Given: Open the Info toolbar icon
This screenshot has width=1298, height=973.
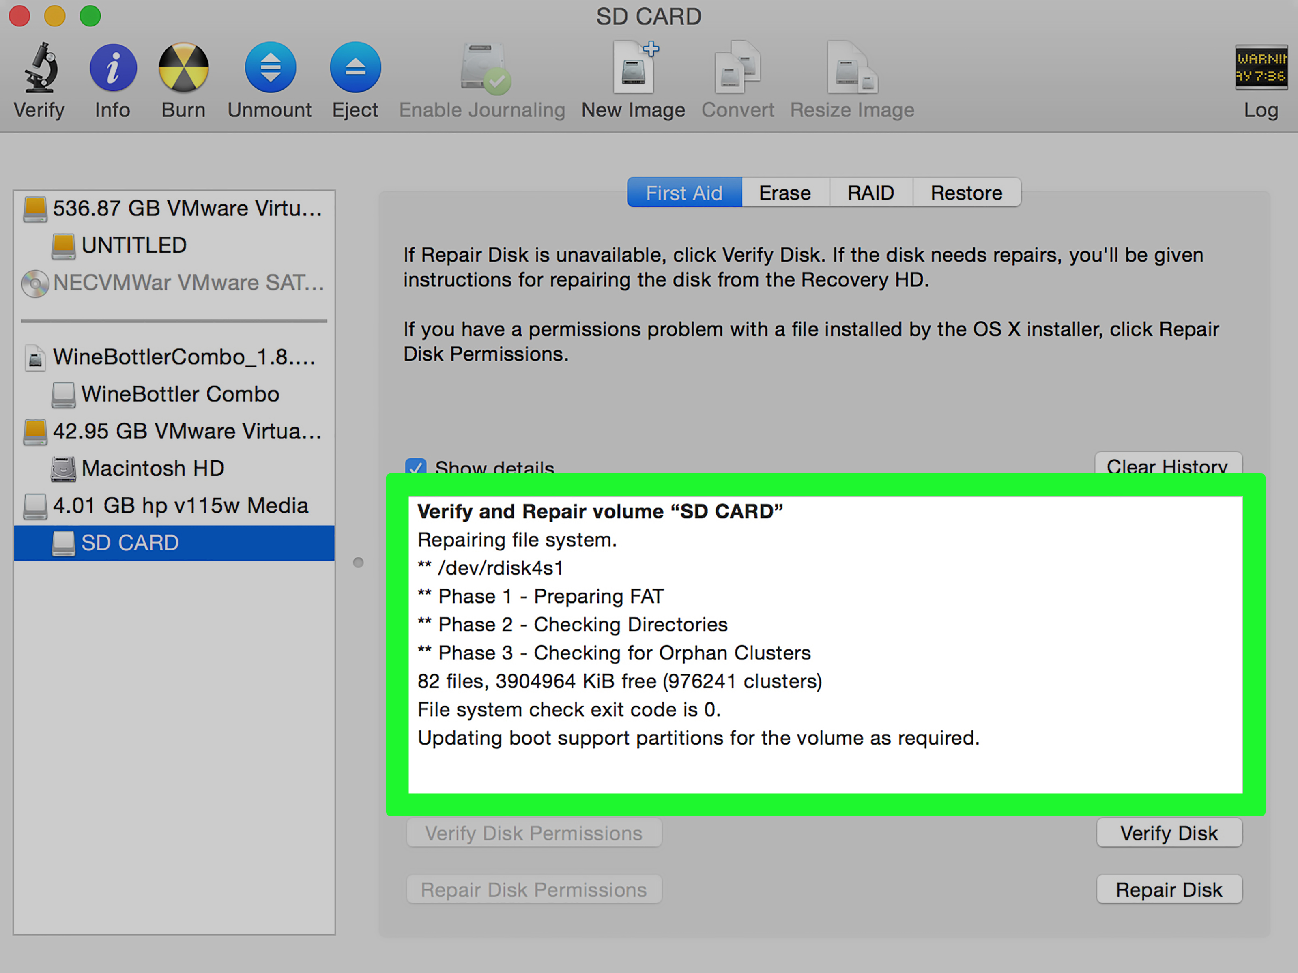Looking at the screenshot, I should tap(113, 68).
